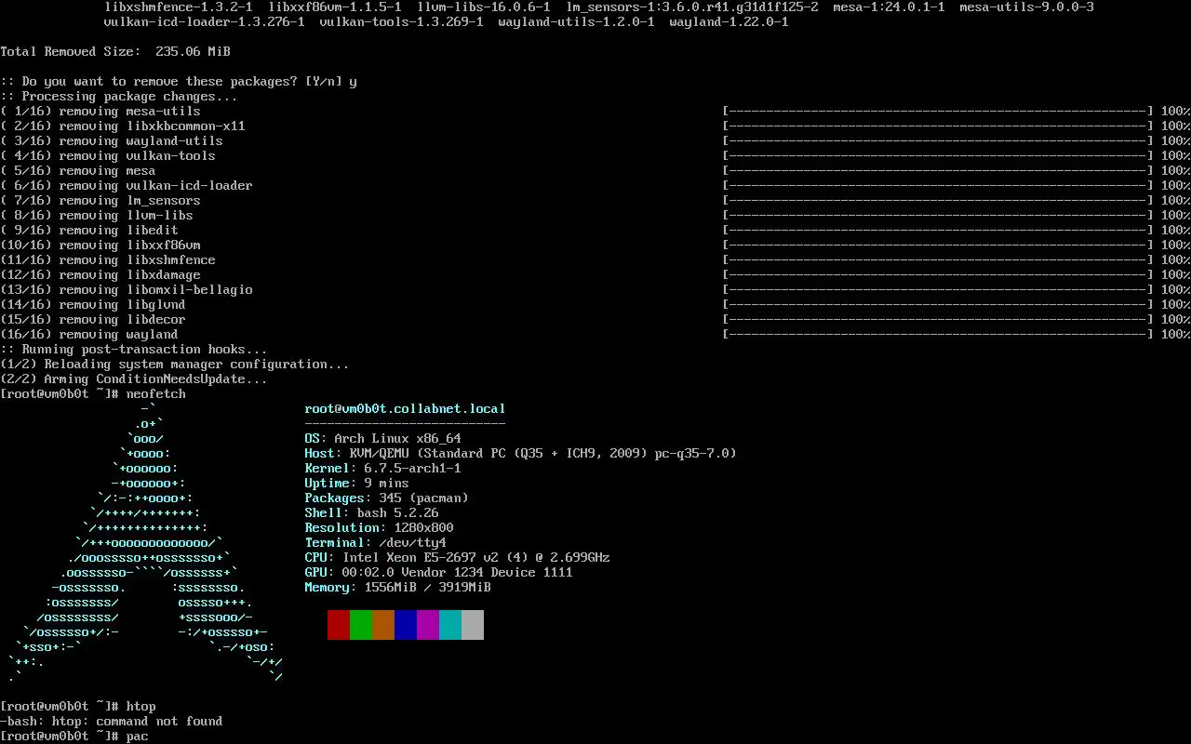1191x744 pixels.
Task: Click the GPU Vendor 1234 Device 1111 line
Action: [438, 573]
